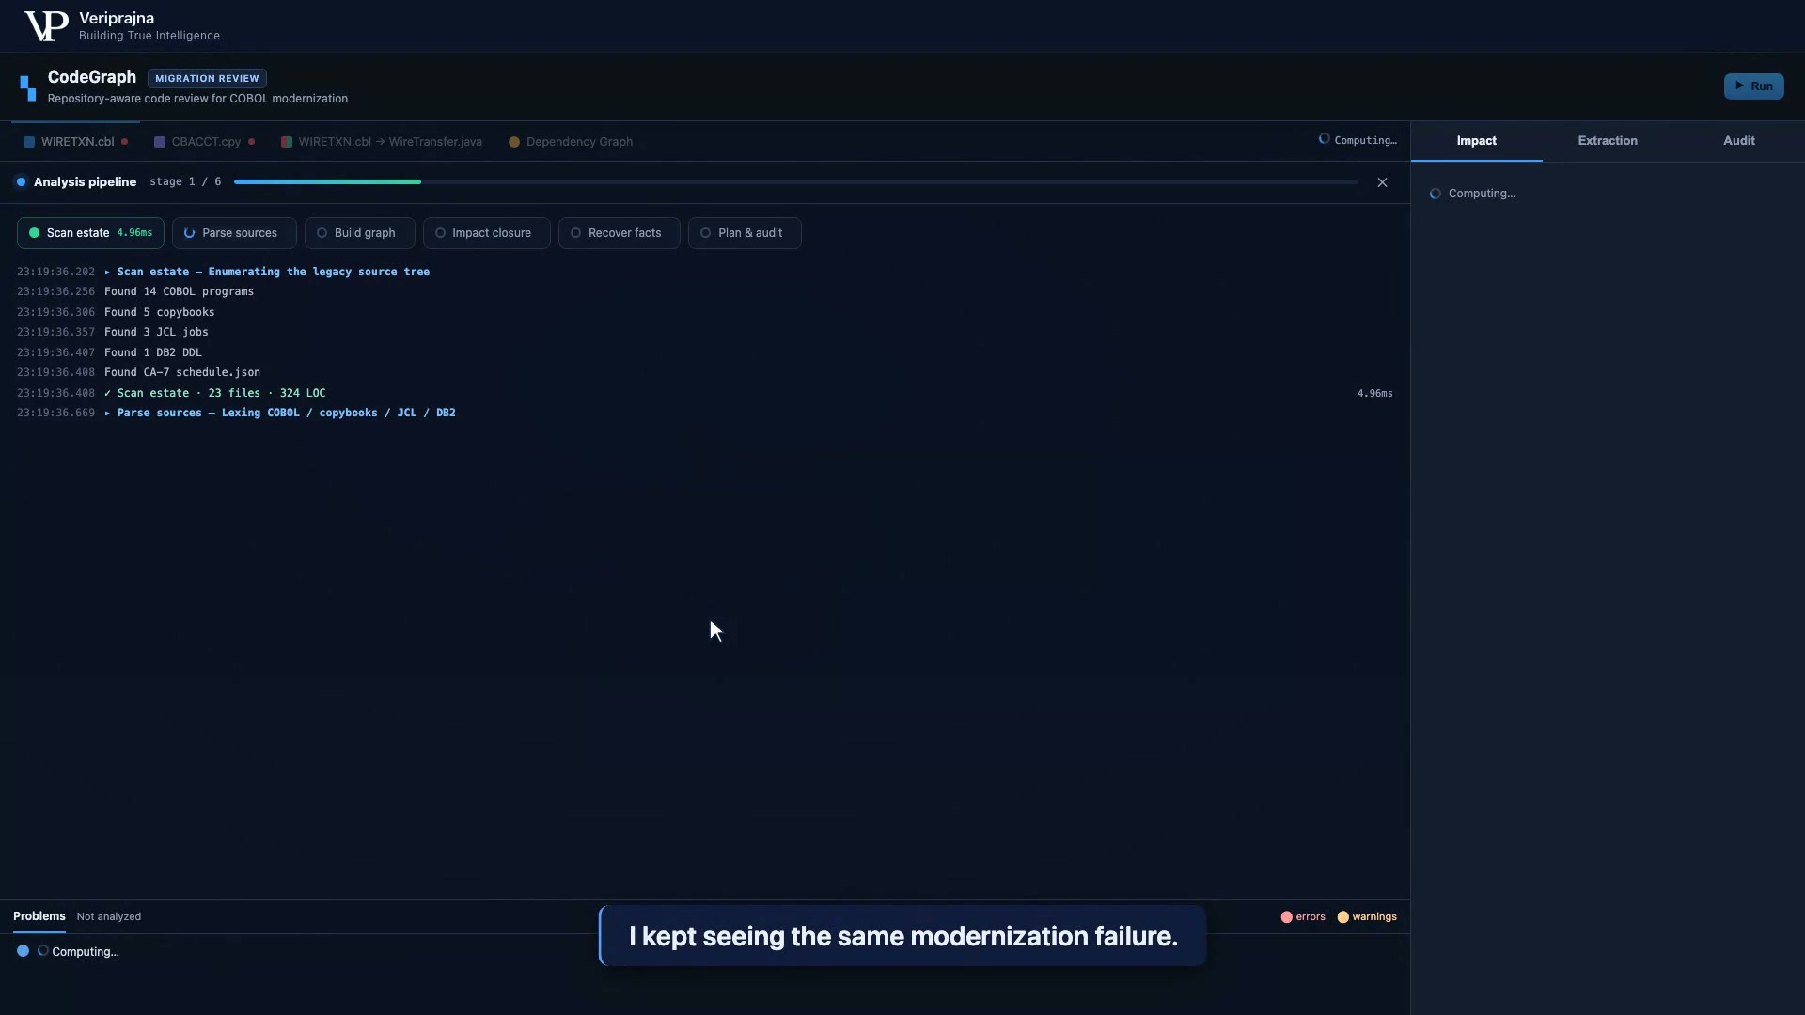Click the Parse sources loading spinner icon

tap(190, 233)
